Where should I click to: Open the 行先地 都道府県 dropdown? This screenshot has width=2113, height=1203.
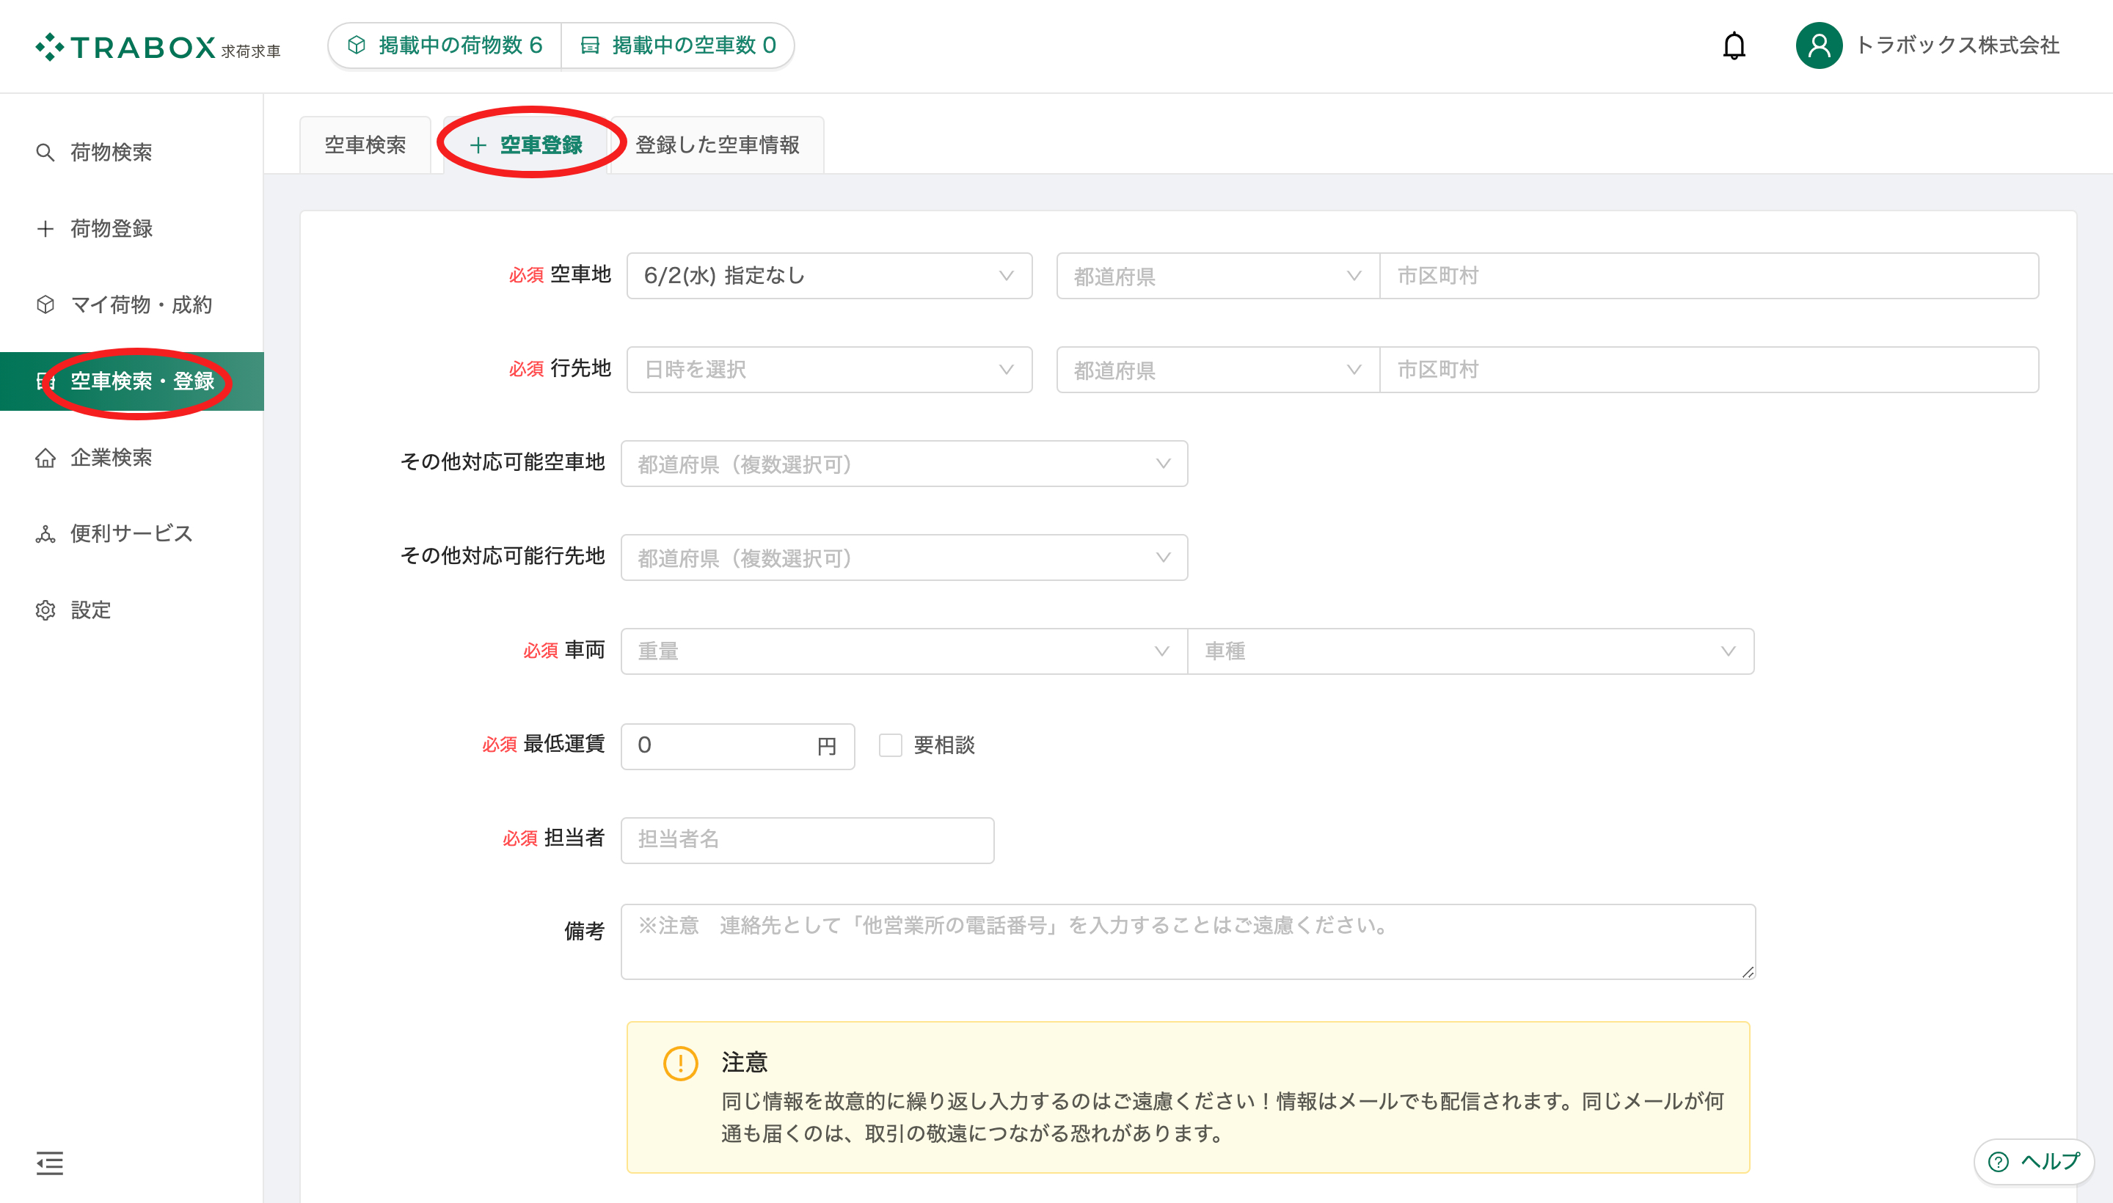pos(1217,369)
